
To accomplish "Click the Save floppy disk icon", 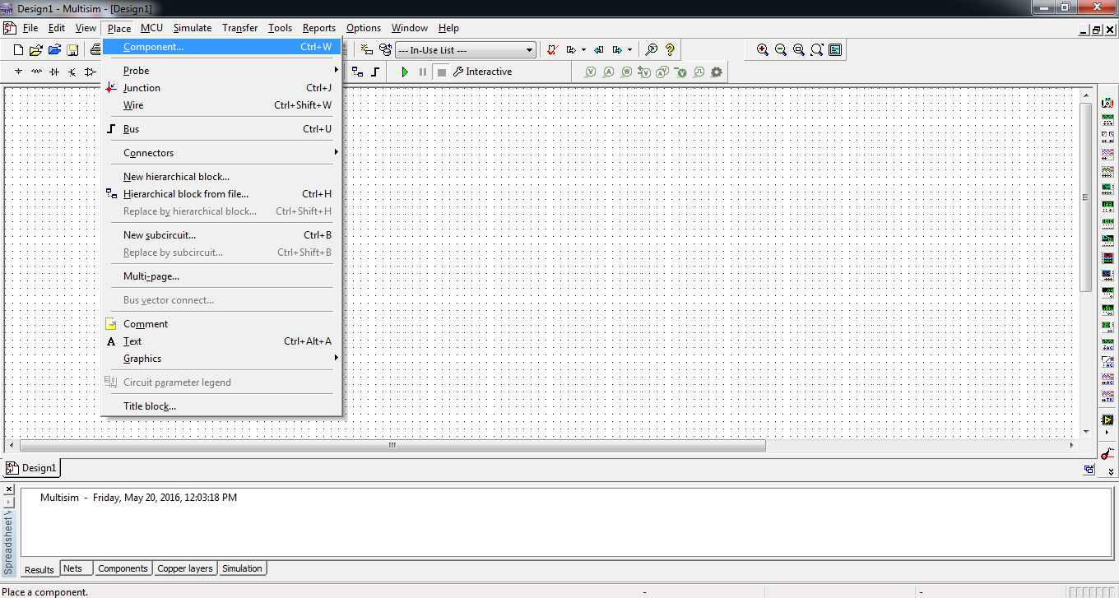I will tap(72, 50).
